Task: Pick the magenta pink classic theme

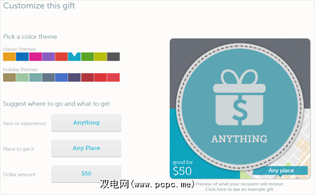Action: click(x=35, y=57)
